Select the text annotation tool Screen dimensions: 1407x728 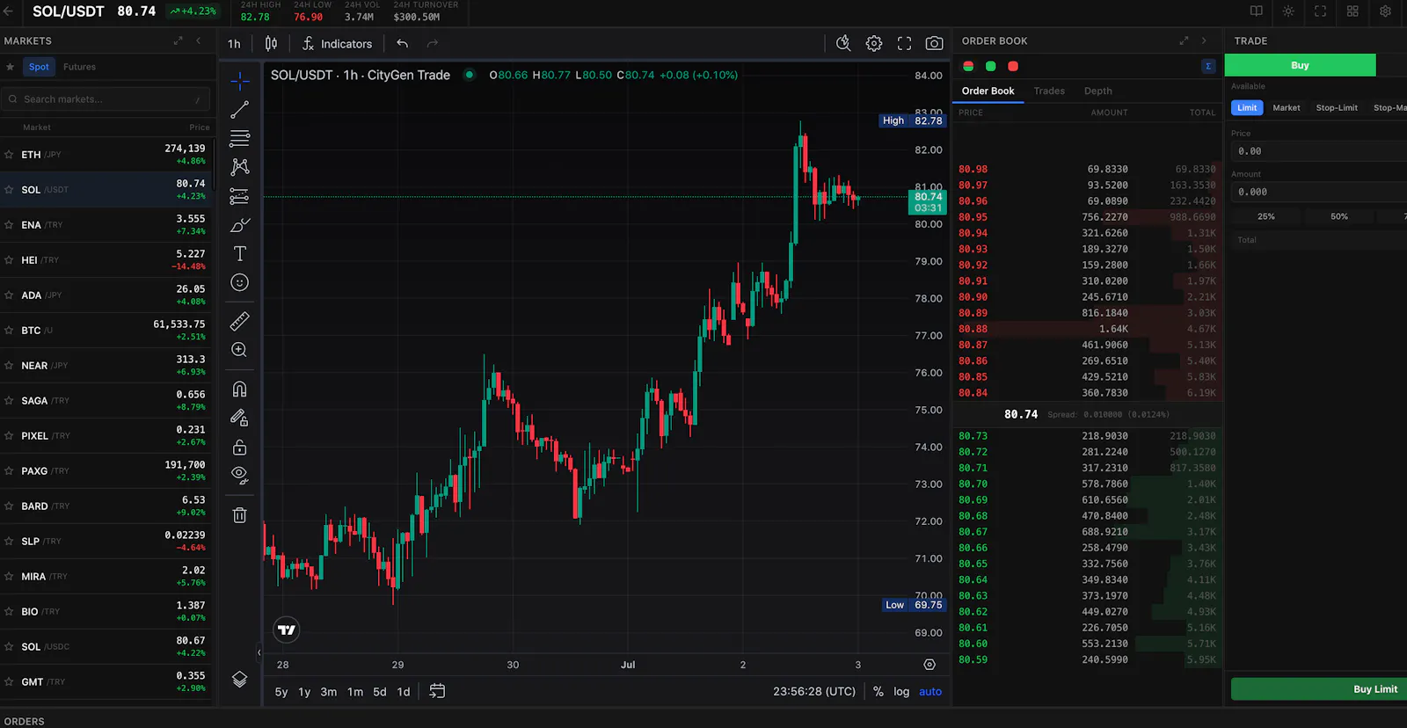(x=240, y=253)
